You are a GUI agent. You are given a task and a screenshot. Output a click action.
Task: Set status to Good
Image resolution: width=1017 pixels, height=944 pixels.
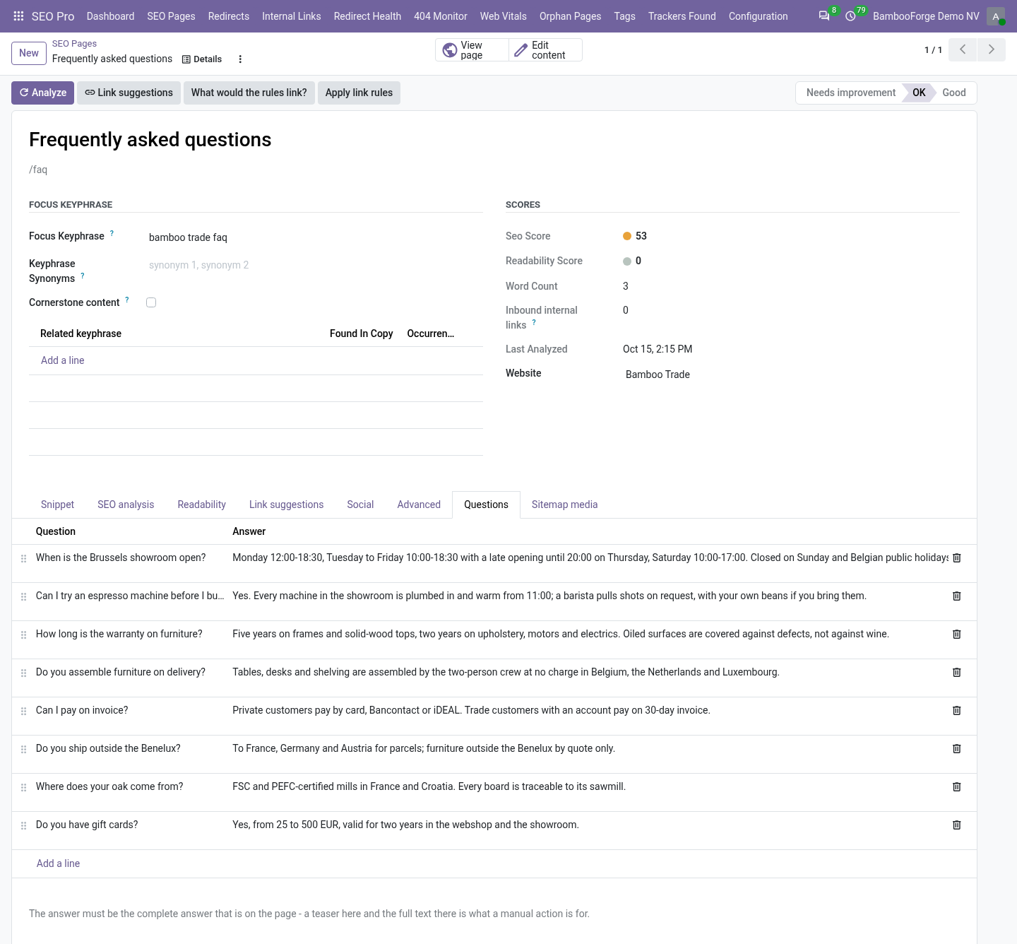[954, 93]
